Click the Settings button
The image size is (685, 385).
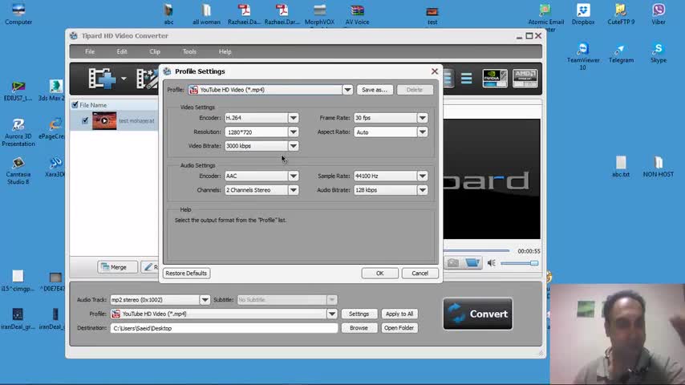click(359, 314)
